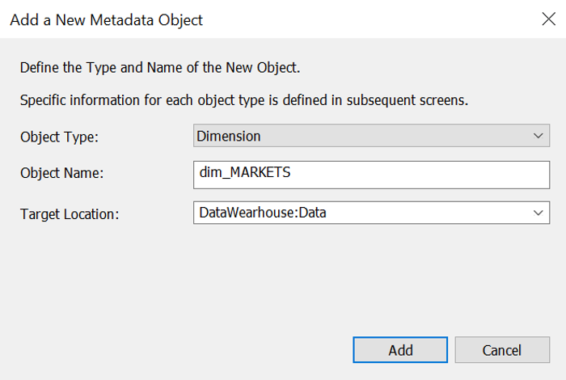Expand the Object Type dropdown arrow

[x=539, y=136]
